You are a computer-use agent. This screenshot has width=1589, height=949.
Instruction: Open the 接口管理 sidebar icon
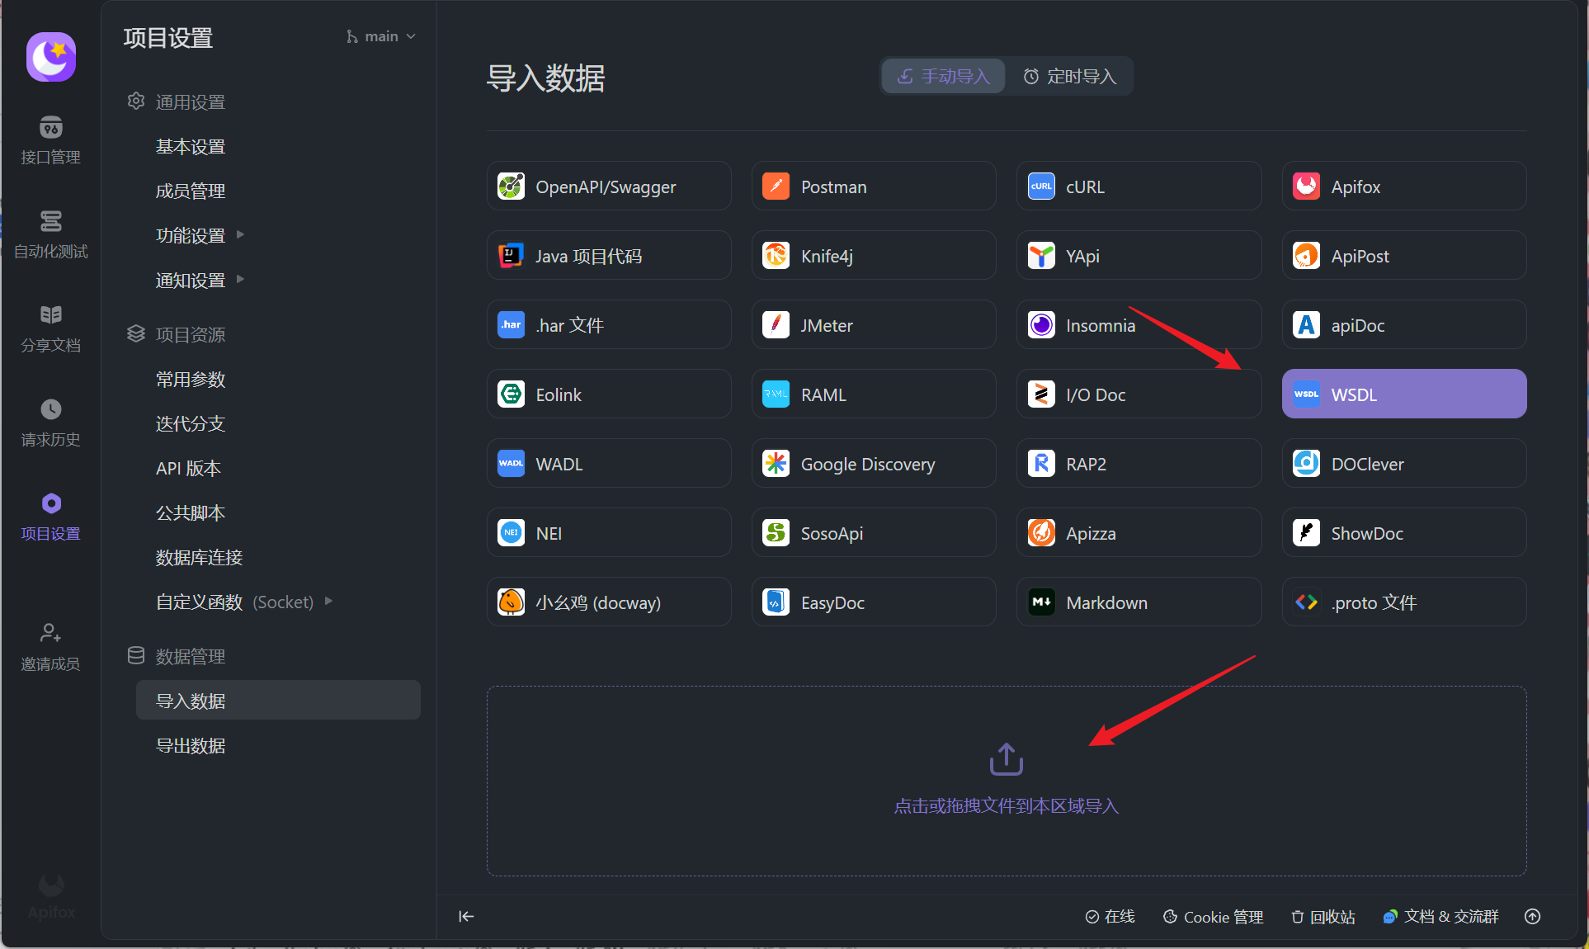point(50,129)
